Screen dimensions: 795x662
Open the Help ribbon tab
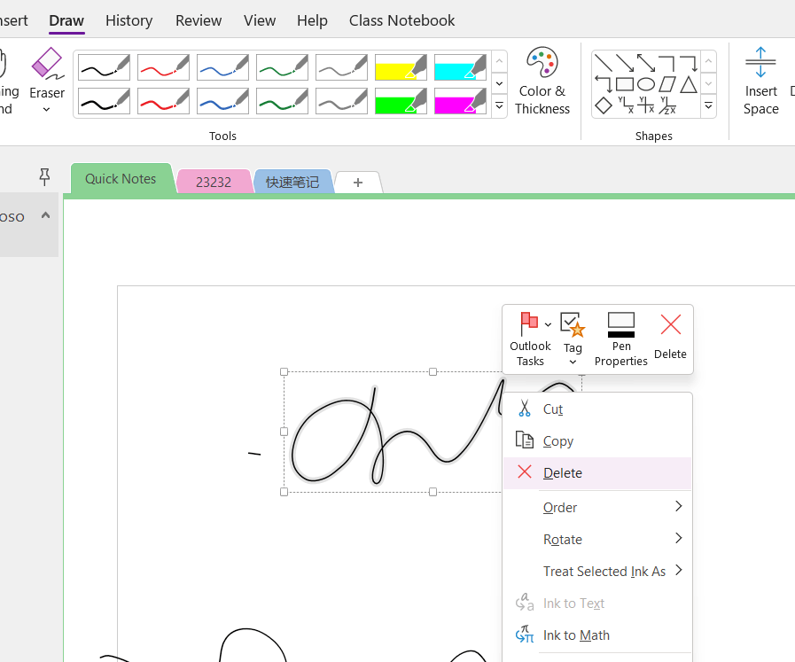tap(312, 20)
